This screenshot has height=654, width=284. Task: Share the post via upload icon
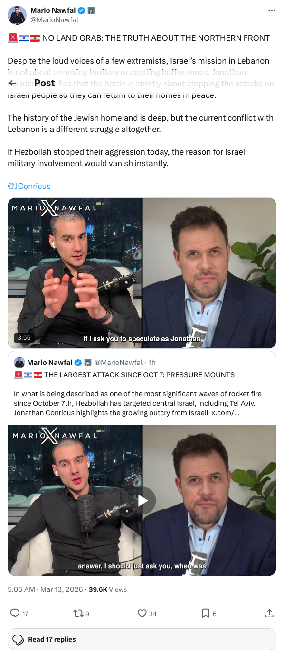click(x=269, y=613)
